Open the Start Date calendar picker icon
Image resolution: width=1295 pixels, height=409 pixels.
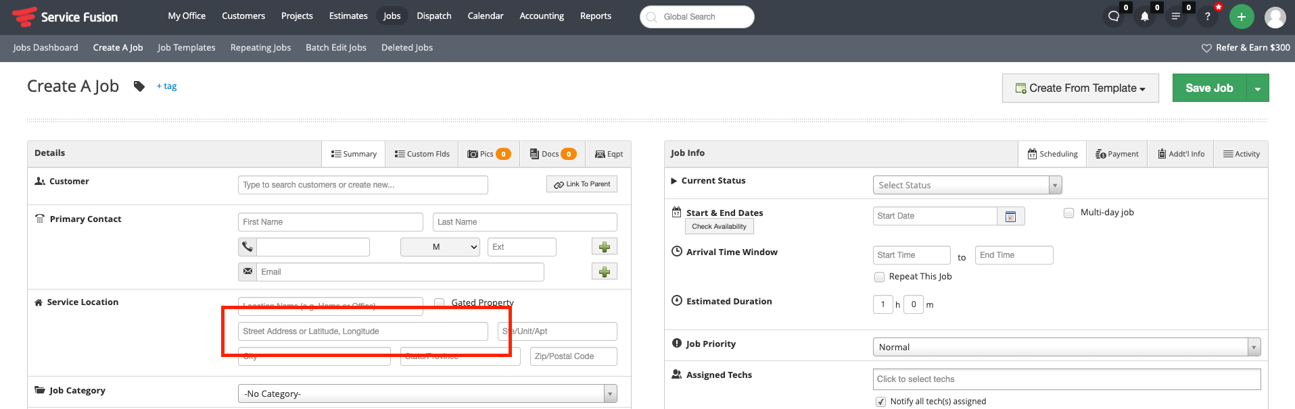pos(1010,217)
